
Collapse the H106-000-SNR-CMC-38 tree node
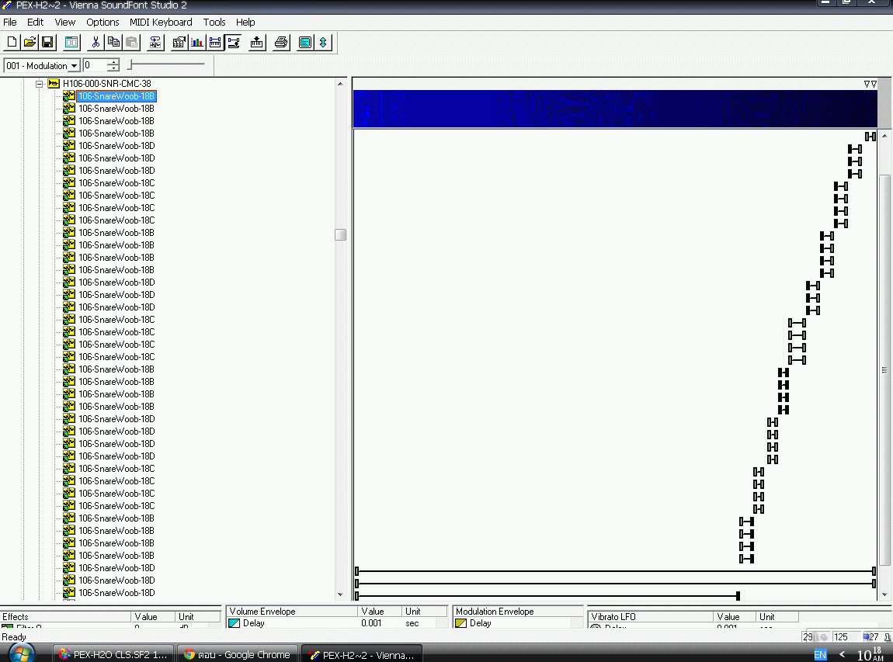39,84
